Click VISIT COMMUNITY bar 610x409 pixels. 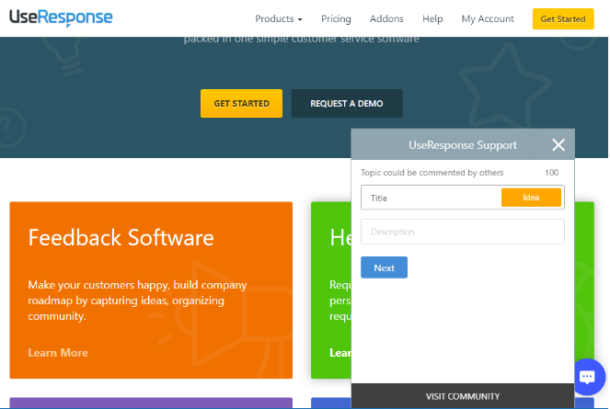[463, 396]
